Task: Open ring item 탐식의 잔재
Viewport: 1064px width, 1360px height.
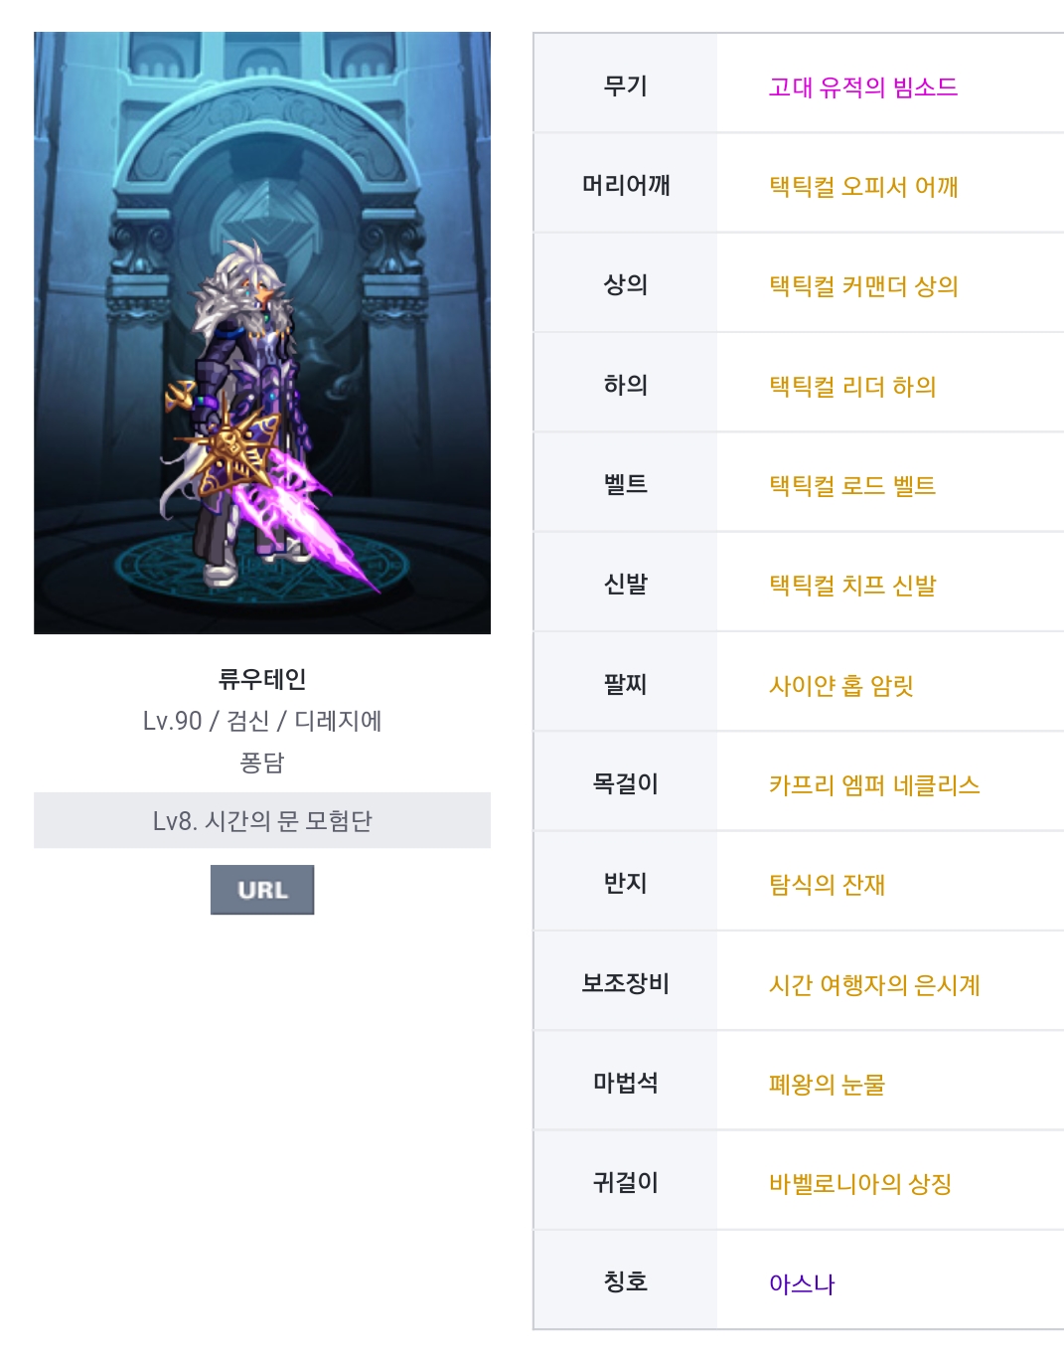Action: pyautogui.click(x=827, y=885)
